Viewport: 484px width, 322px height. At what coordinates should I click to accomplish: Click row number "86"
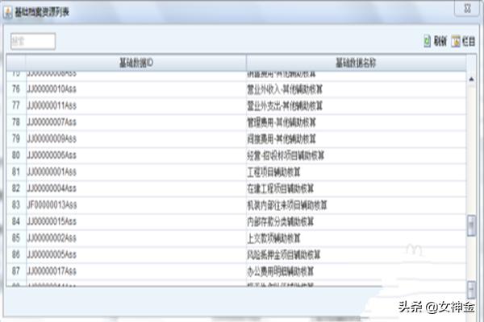point(16,254)
